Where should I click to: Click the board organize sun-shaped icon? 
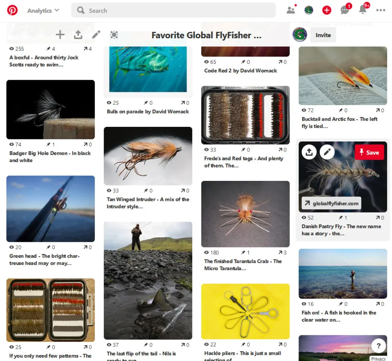point(114,35)
